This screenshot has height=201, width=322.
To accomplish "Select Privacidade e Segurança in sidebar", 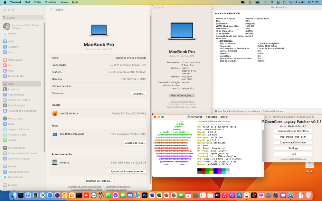I will 22,111.
